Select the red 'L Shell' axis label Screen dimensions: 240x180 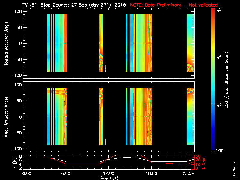pyautogui.click(x=204, y=162)
